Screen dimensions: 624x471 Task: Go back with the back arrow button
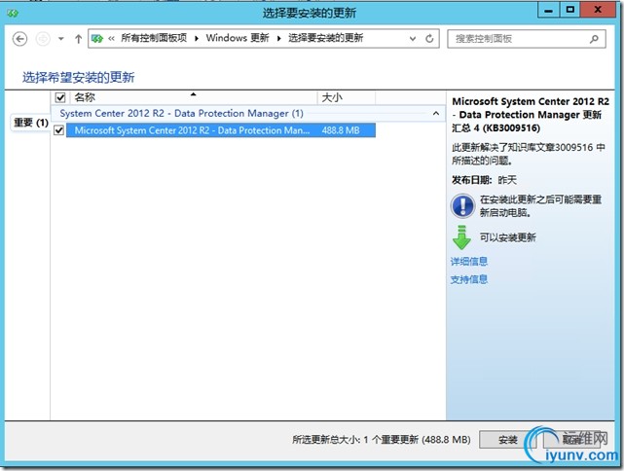pyautogui.click(x=19, y=39)
